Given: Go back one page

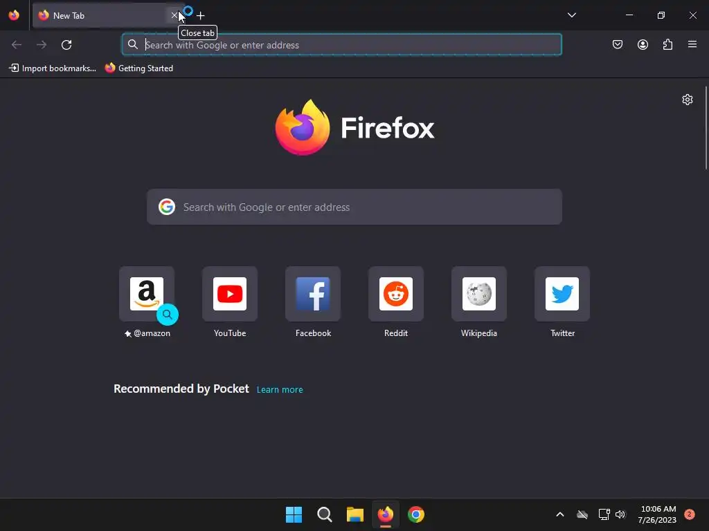Looking at the screenshot, I should point(17,45).
